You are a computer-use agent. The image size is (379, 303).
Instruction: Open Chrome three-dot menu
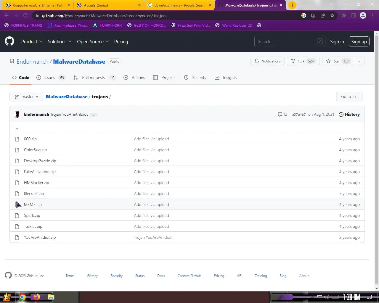(372, 15)
